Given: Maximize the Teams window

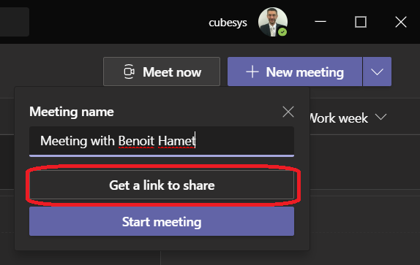Looking at the screenshot, I should [x=361, y=22].
